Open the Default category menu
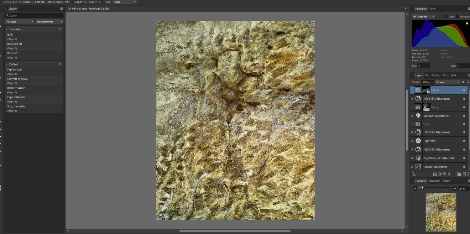Screen dimensions: 470x234 point(60,64)
